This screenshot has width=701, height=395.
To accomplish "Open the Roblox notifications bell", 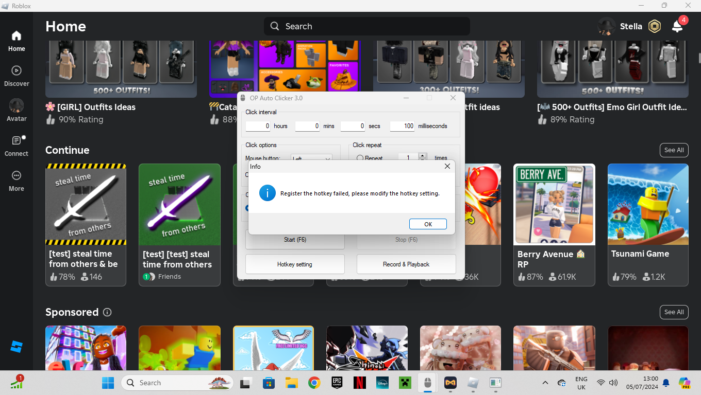I will (677, 26).
